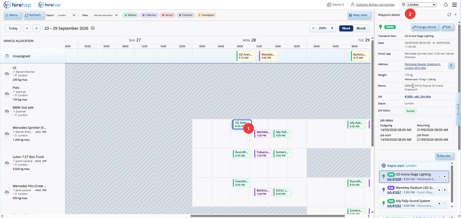The width and height of the screenshot is (461, 218).
Task: Select Wembley Stadium LED route stop
Action: click(x=414, y=190)
